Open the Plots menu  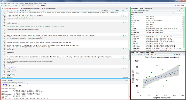(x=17, y=3)
